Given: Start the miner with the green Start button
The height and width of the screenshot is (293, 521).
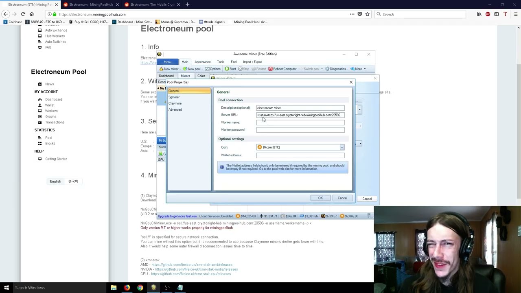Looking at the screenshot, I should 230,69.
